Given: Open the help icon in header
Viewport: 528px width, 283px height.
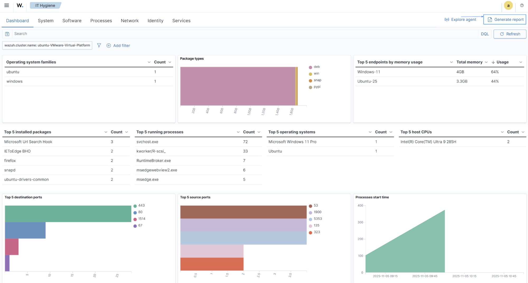Looking at the screenshot, I should point(522,5).
